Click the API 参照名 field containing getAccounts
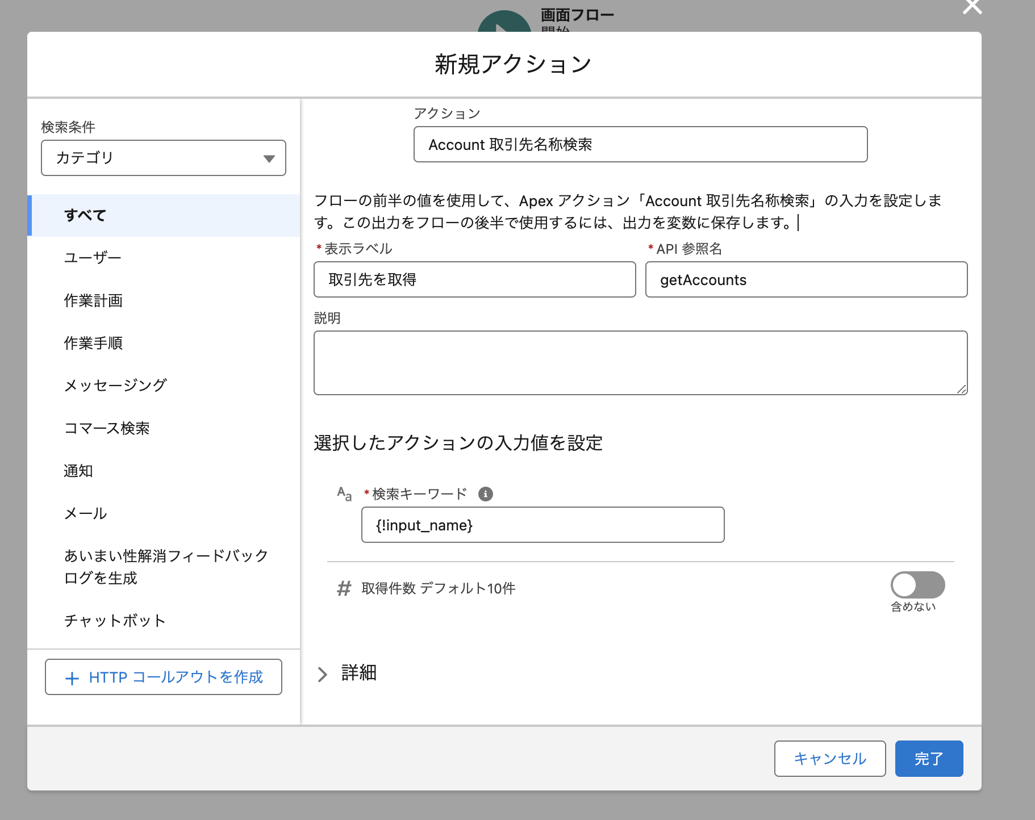Viewport: 1035px width, 820px height. (x=806, y=279)
